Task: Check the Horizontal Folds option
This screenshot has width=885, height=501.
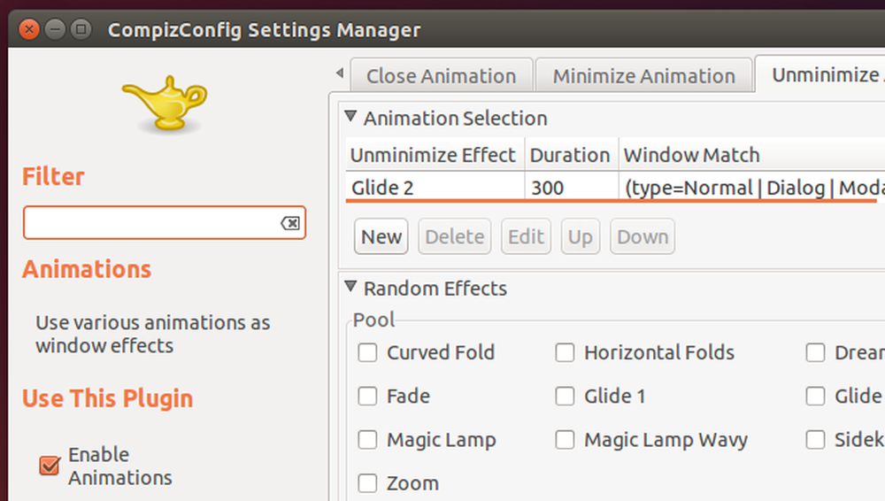Action: click(565, 352)
